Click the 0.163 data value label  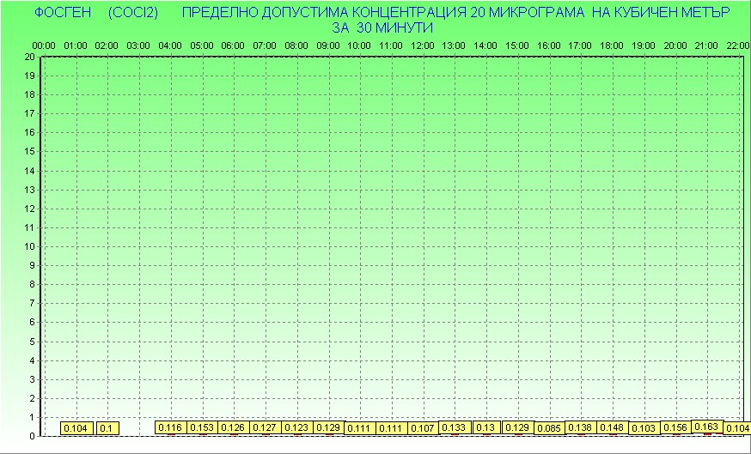[706, 427]
